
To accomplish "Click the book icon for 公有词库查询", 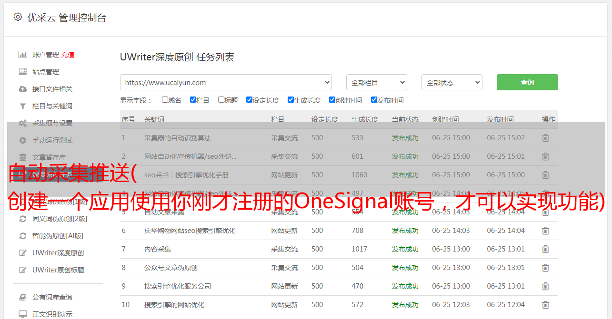I will (x=22, y=297).
